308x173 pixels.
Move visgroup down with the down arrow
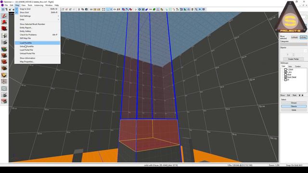299,95
